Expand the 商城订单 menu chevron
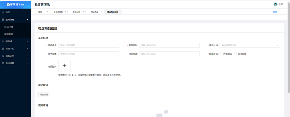This screenshot has height=117, width=290. pyautogui.click(x=28, y=56)
